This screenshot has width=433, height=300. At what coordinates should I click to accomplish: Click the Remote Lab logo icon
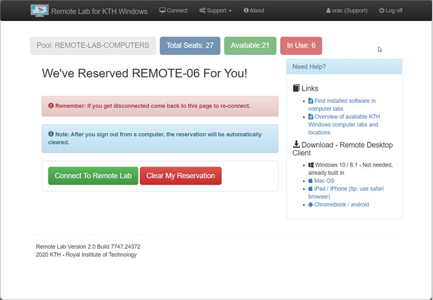pos(39,10)
